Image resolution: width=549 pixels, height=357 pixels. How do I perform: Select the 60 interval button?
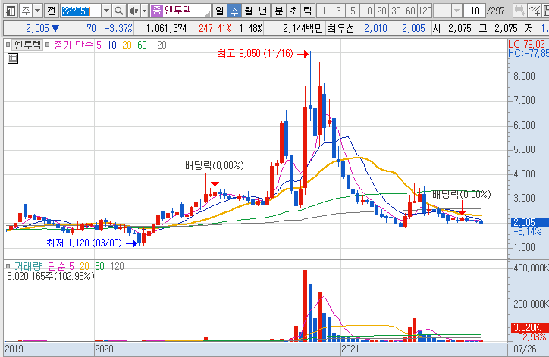[x=410, y=11]
